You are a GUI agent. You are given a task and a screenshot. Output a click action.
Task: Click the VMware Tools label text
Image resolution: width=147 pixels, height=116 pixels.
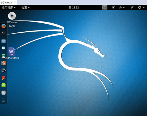12,24
